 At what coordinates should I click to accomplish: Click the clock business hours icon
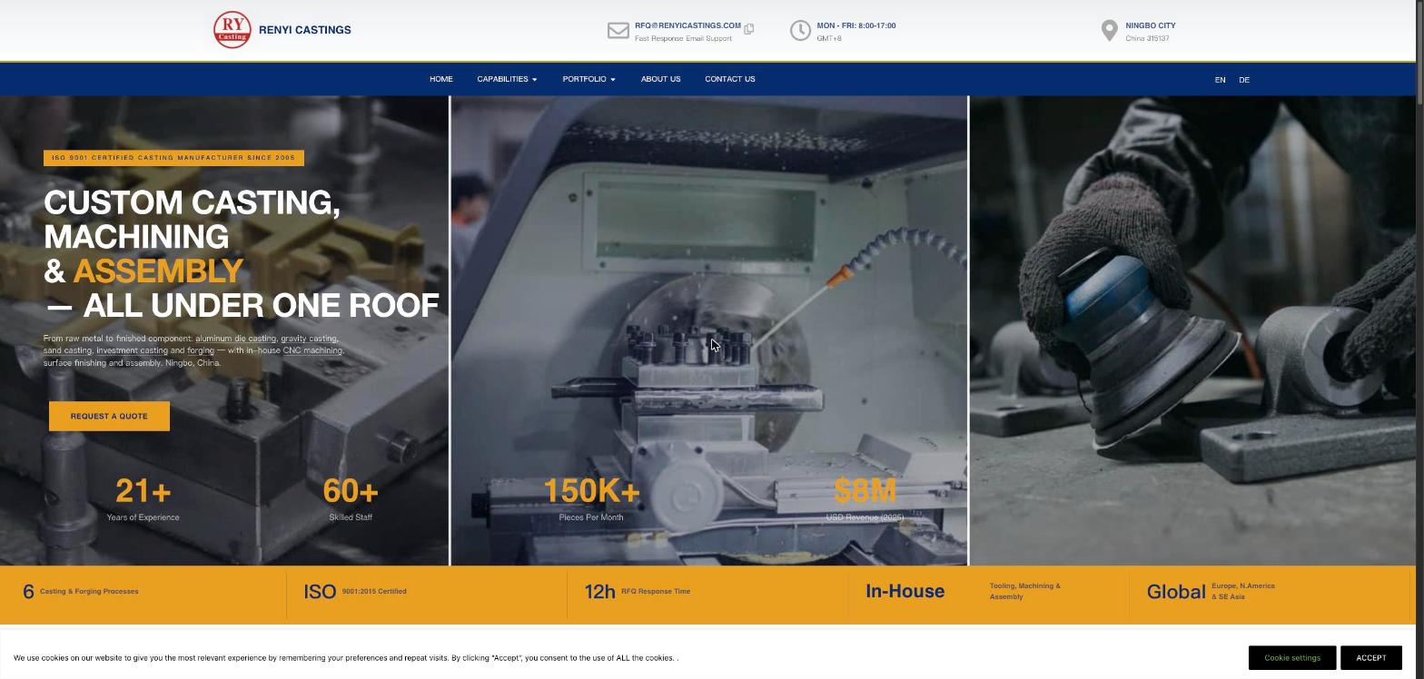(x=800, y=31)
